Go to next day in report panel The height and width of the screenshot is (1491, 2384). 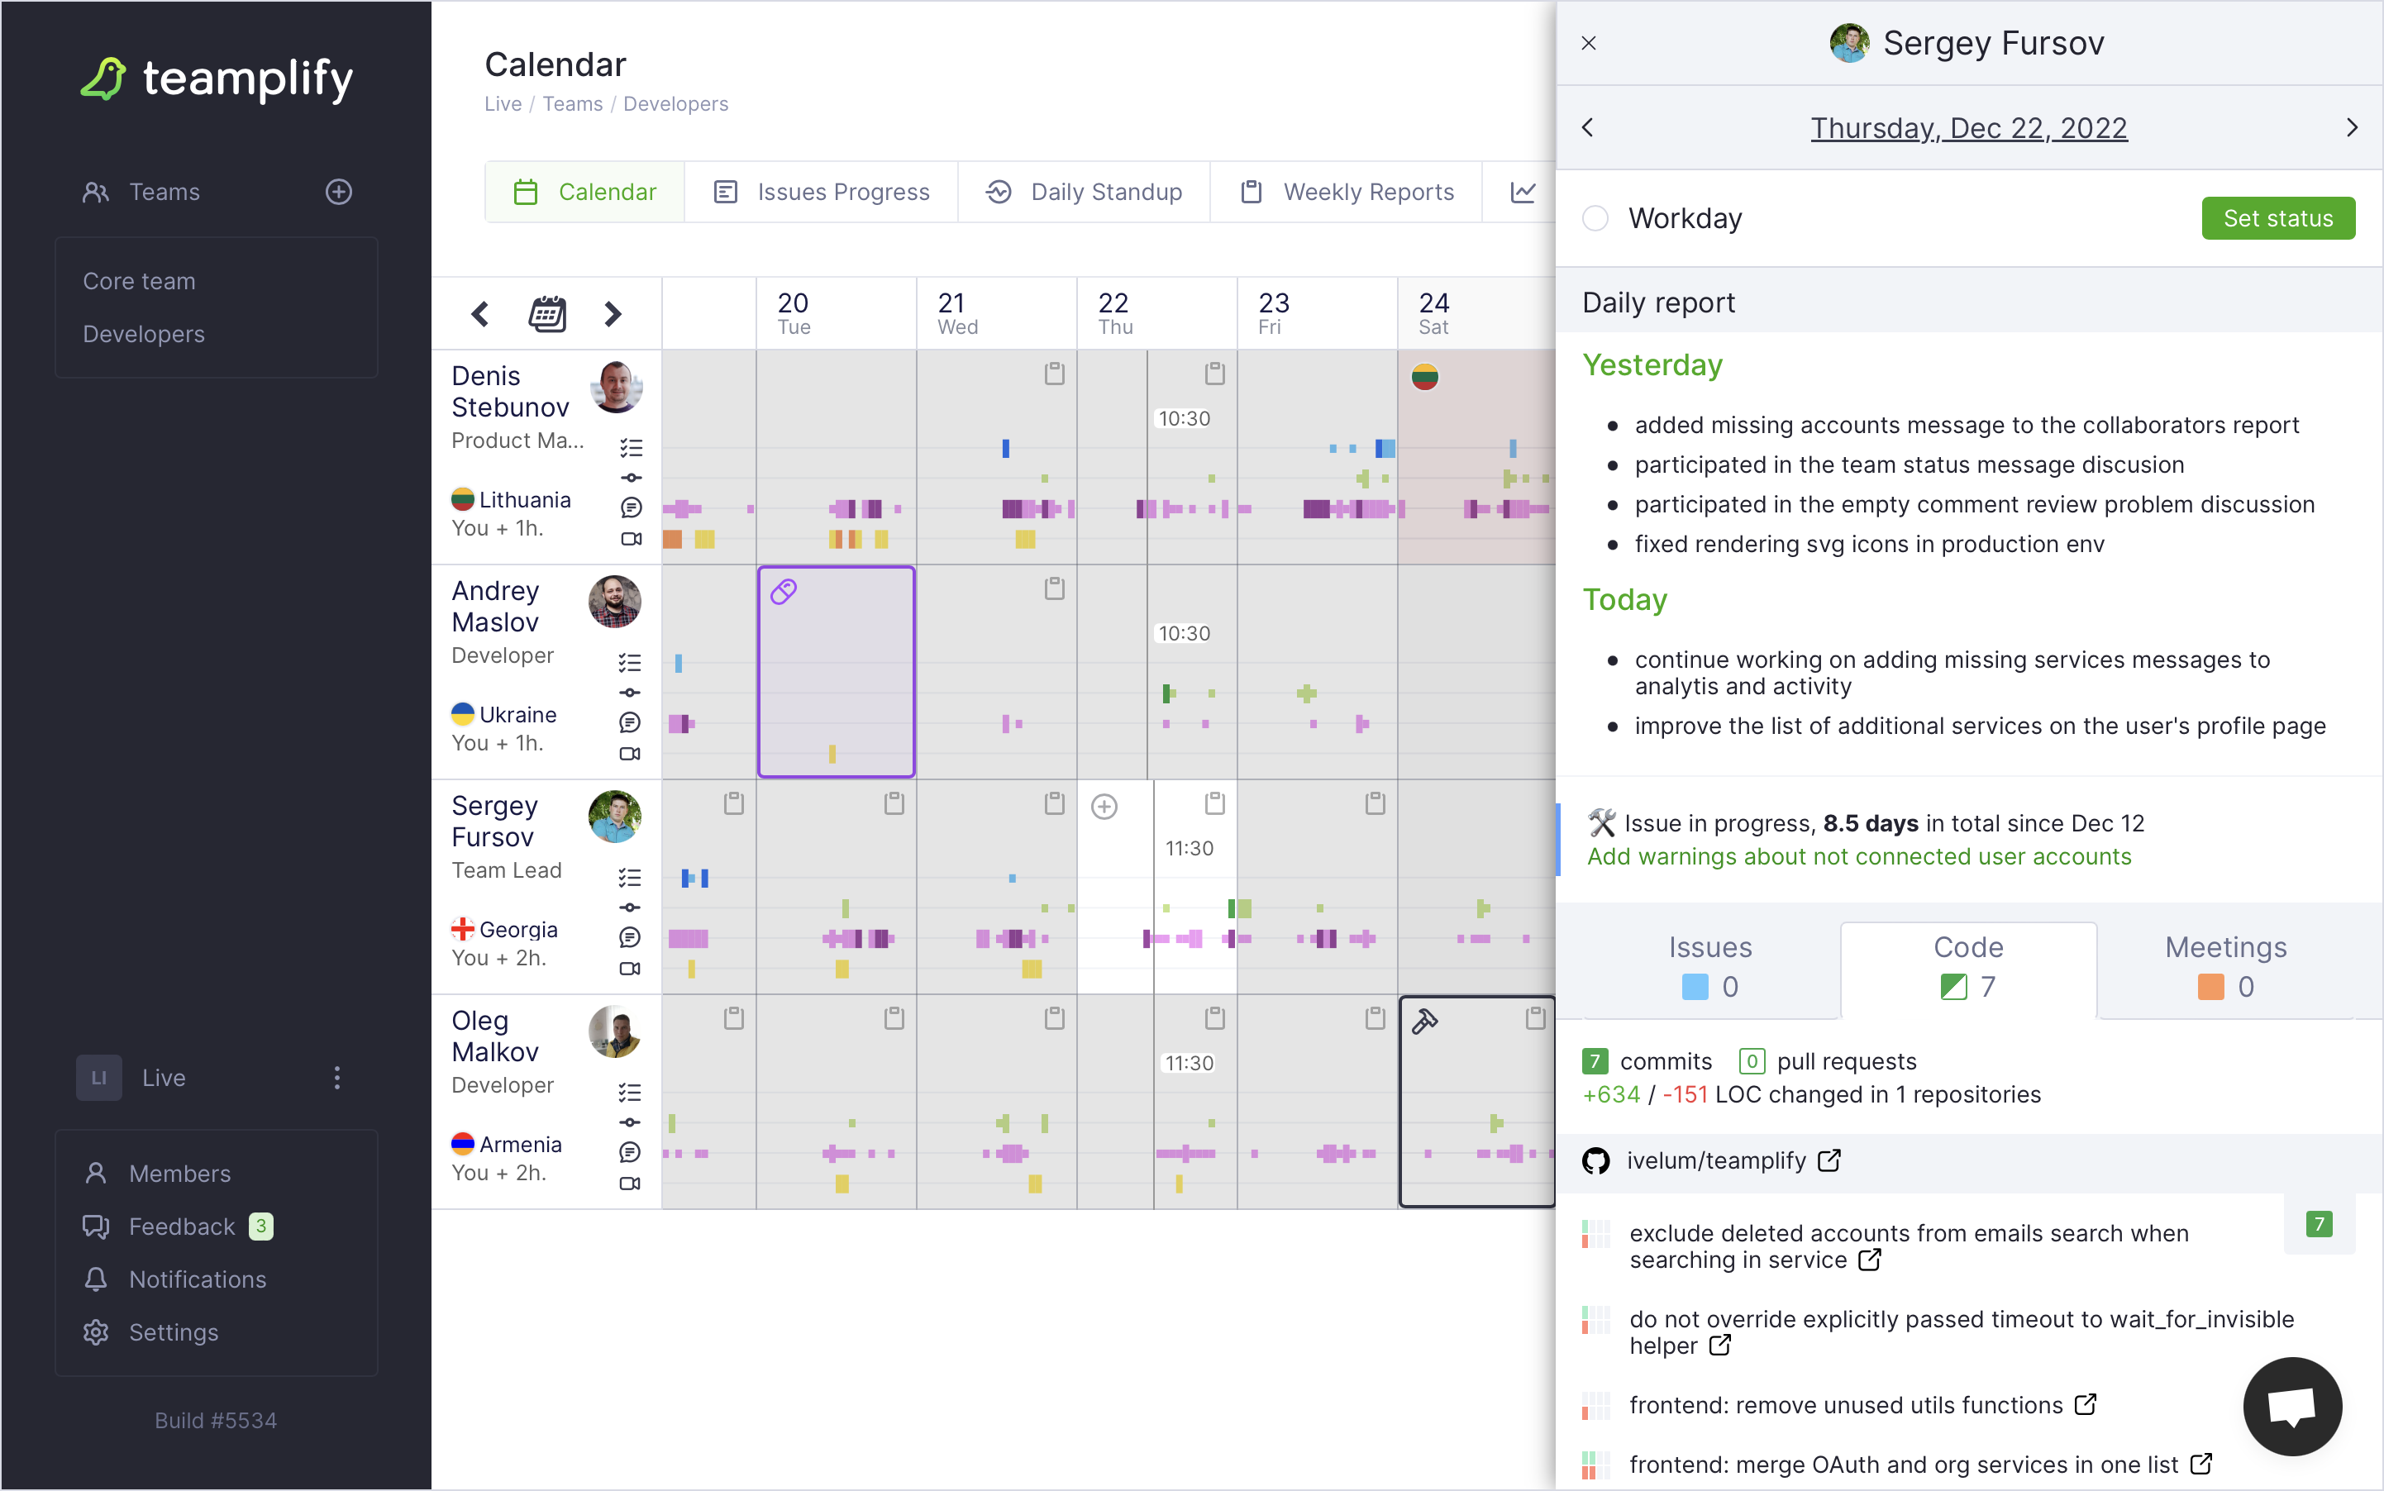[x=2352, y=127]
